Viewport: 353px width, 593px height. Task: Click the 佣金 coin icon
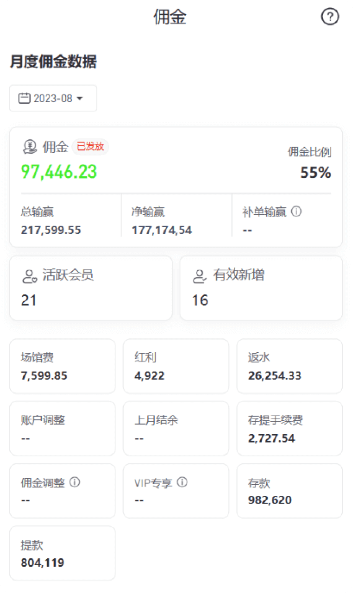[30, 147]
